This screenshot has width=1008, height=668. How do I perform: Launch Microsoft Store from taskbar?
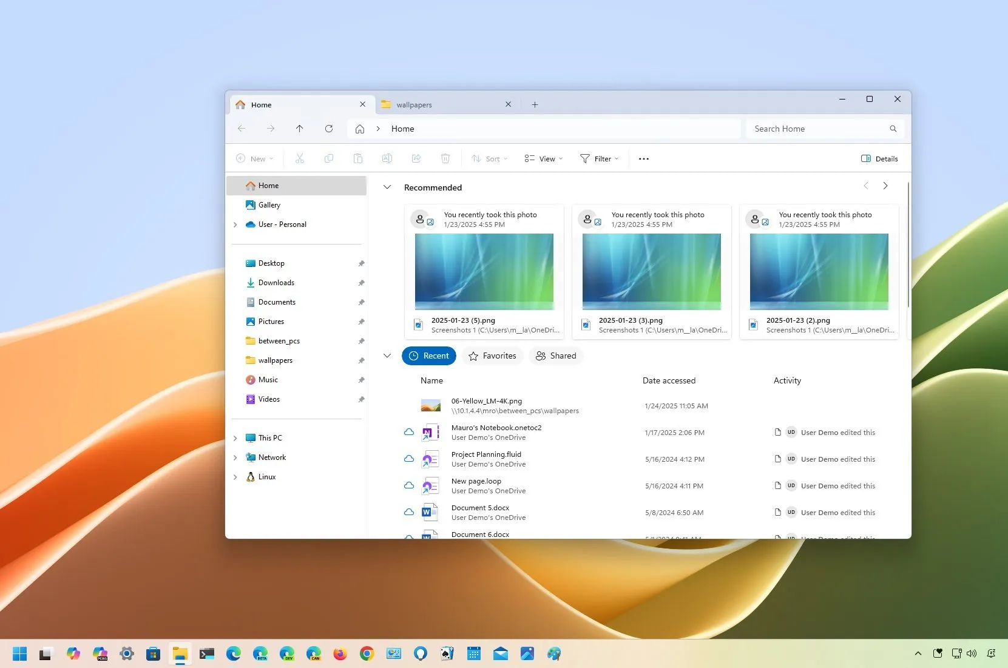(154, 653)
